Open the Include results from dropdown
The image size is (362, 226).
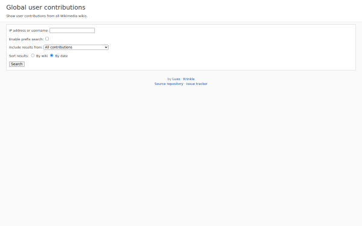(76, 47)
